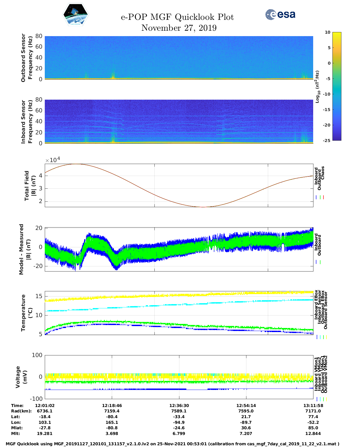The height and width of the screenshot is (448, 346).
Task: Click the MGF Quicklook footer file text
Action: pyautogui.click(x=173, y=444)
